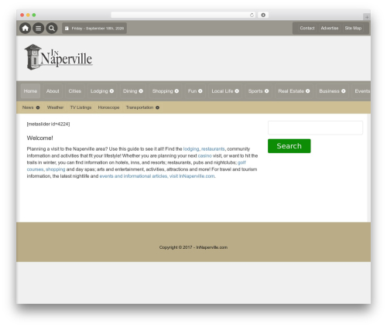Click the Contact link
The height and width of the screenshot is (327, 387).
[307, 28]
